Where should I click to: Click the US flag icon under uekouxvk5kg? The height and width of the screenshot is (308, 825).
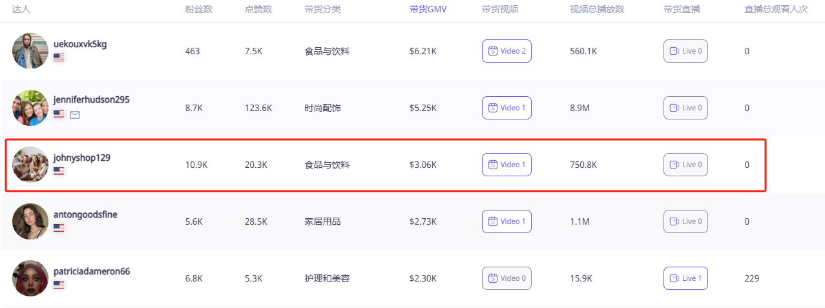(59, 57)
